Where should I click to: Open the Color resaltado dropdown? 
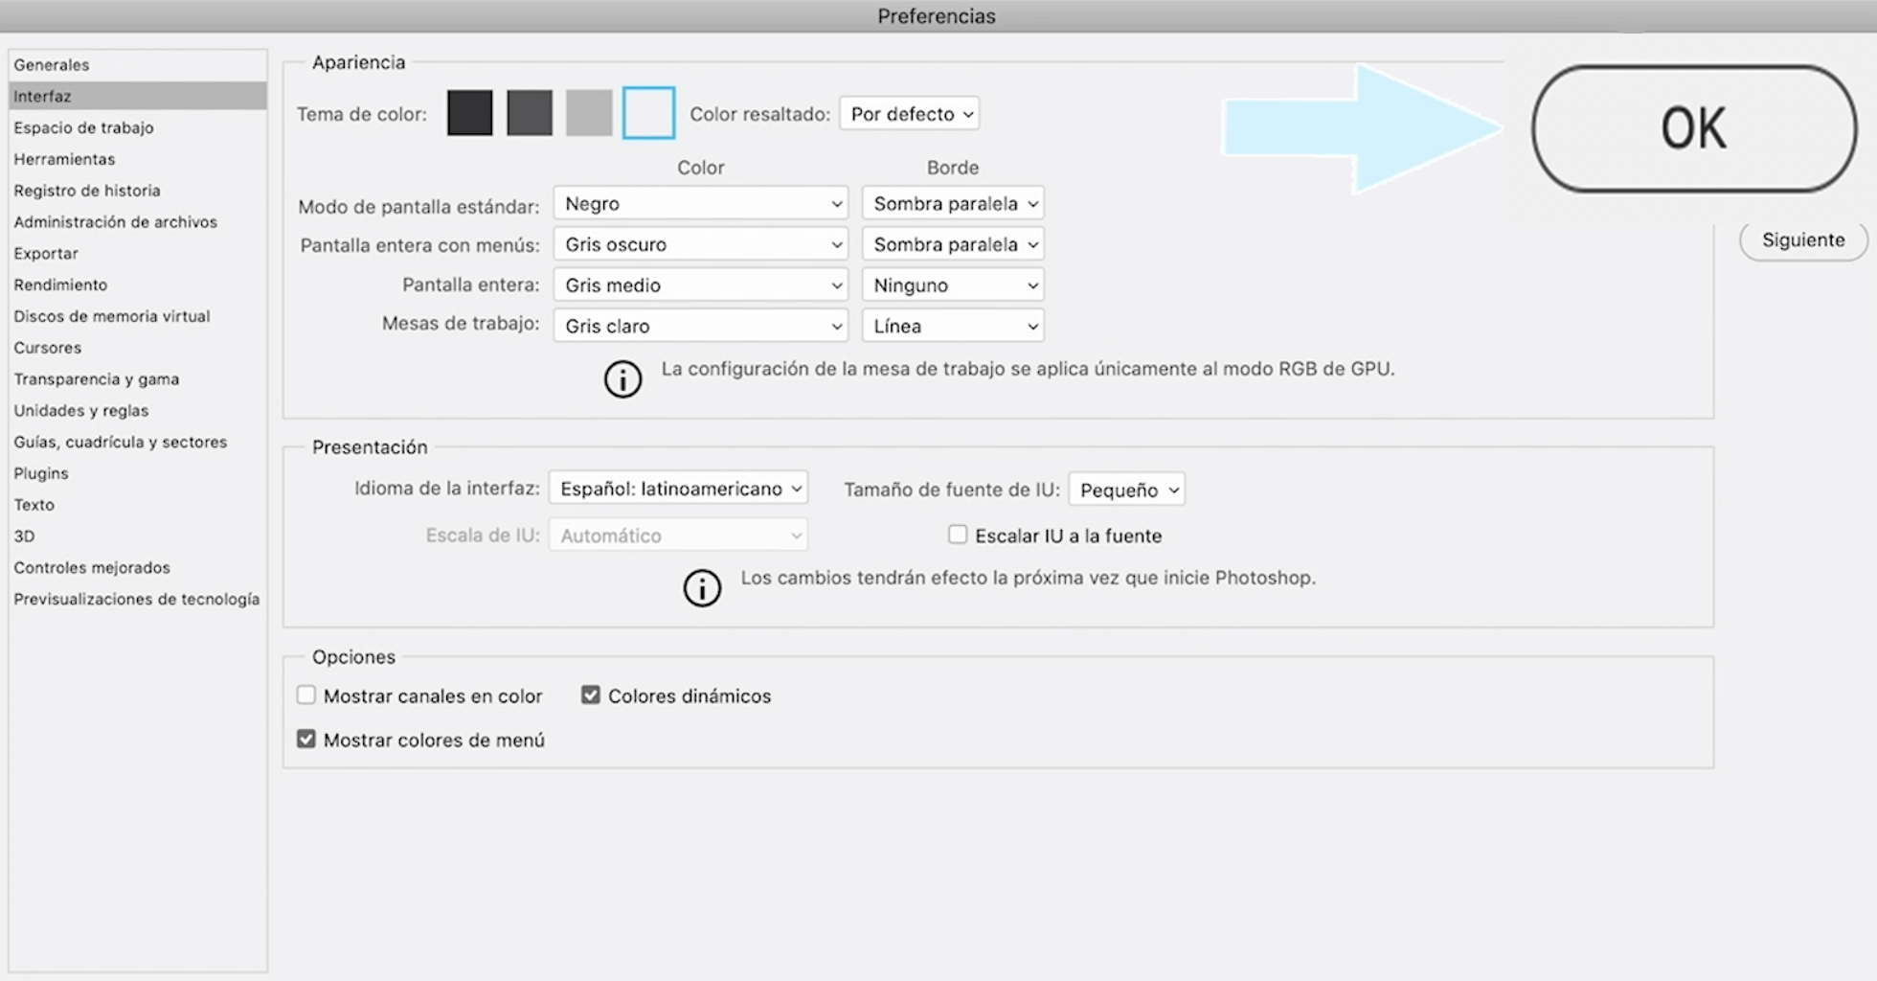click(910, 114)
